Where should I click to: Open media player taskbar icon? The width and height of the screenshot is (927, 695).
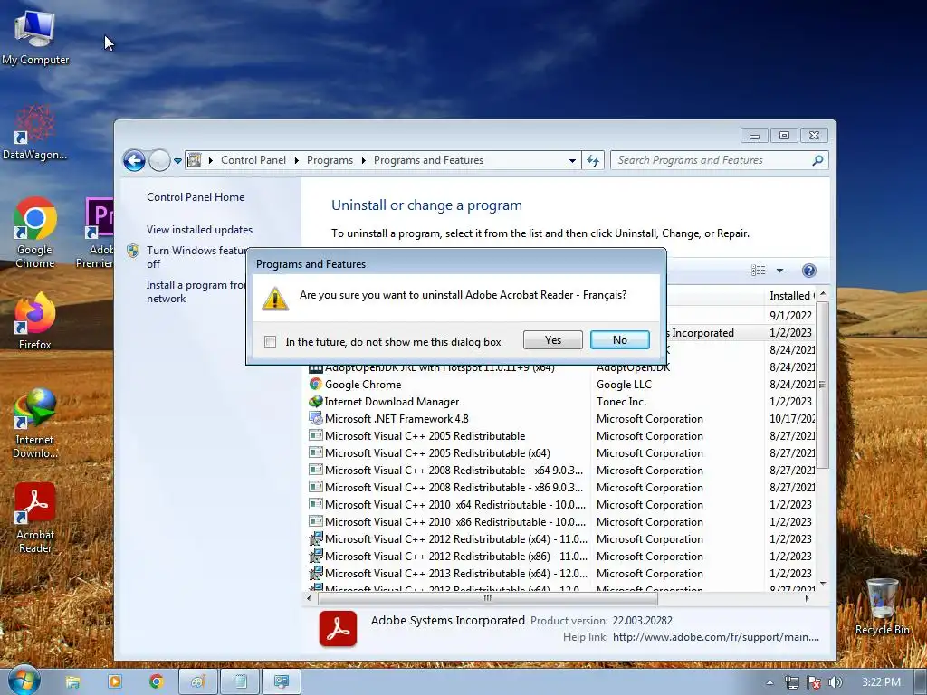115,682
